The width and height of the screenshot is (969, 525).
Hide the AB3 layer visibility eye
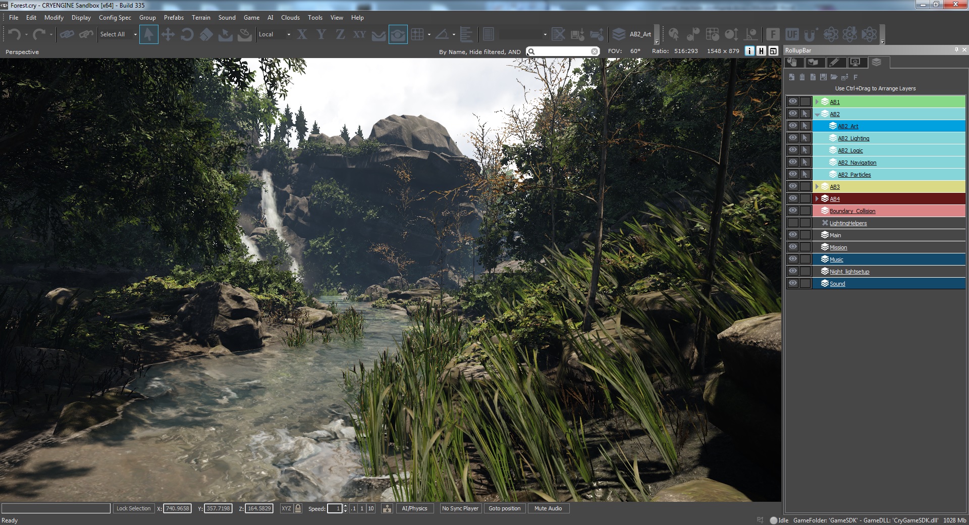(x=792, y=186)
